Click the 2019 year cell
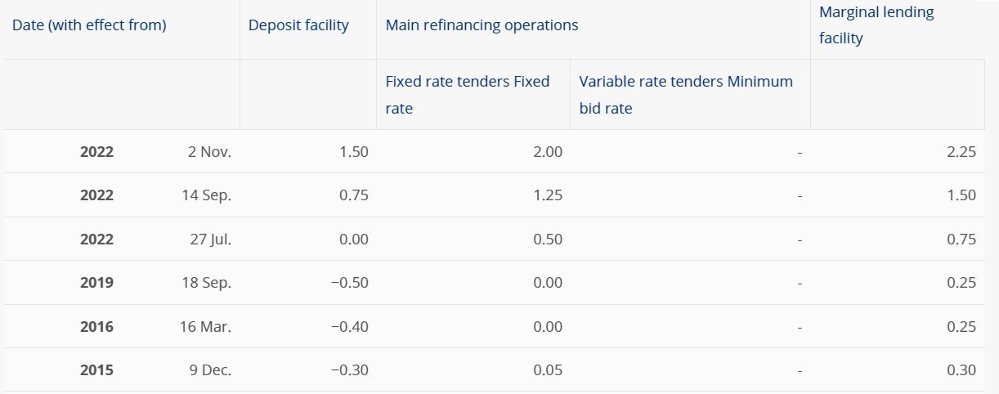This screenshot has width=999, height=394. click(96, 283)
